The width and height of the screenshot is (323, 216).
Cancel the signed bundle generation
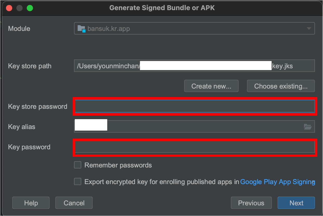pyautogui.click(x=74, y=203)
